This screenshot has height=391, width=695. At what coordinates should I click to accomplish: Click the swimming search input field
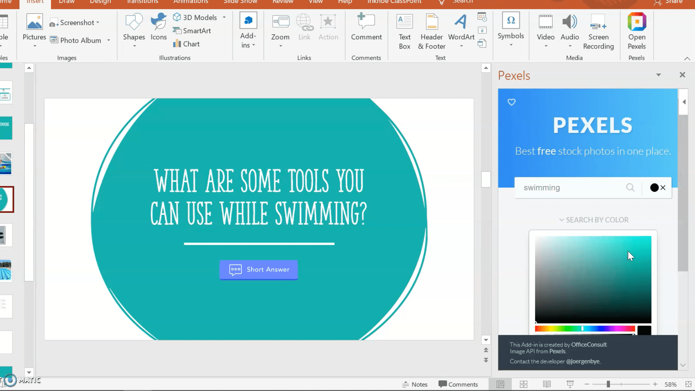(572, 187)
